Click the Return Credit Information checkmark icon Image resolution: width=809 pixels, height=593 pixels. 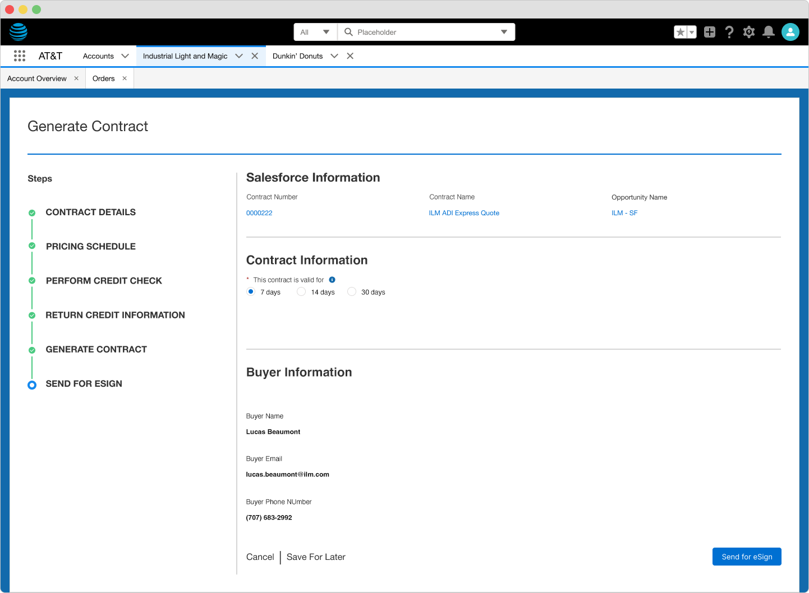click(x=32, y=315)
